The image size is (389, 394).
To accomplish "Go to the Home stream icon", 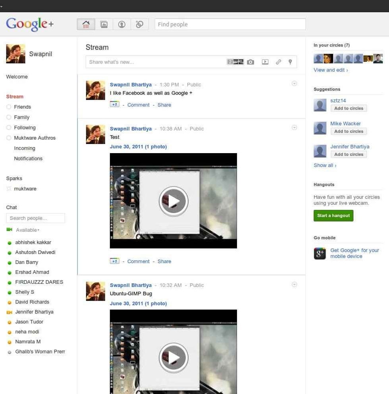I will click(86, 25).
